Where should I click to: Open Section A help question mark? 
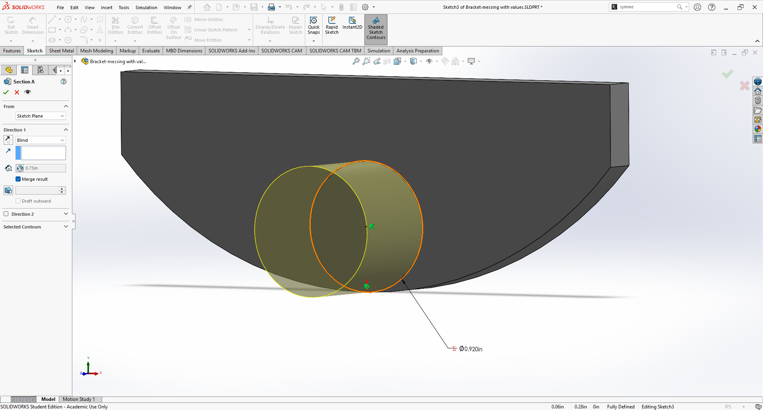point(64,81)
